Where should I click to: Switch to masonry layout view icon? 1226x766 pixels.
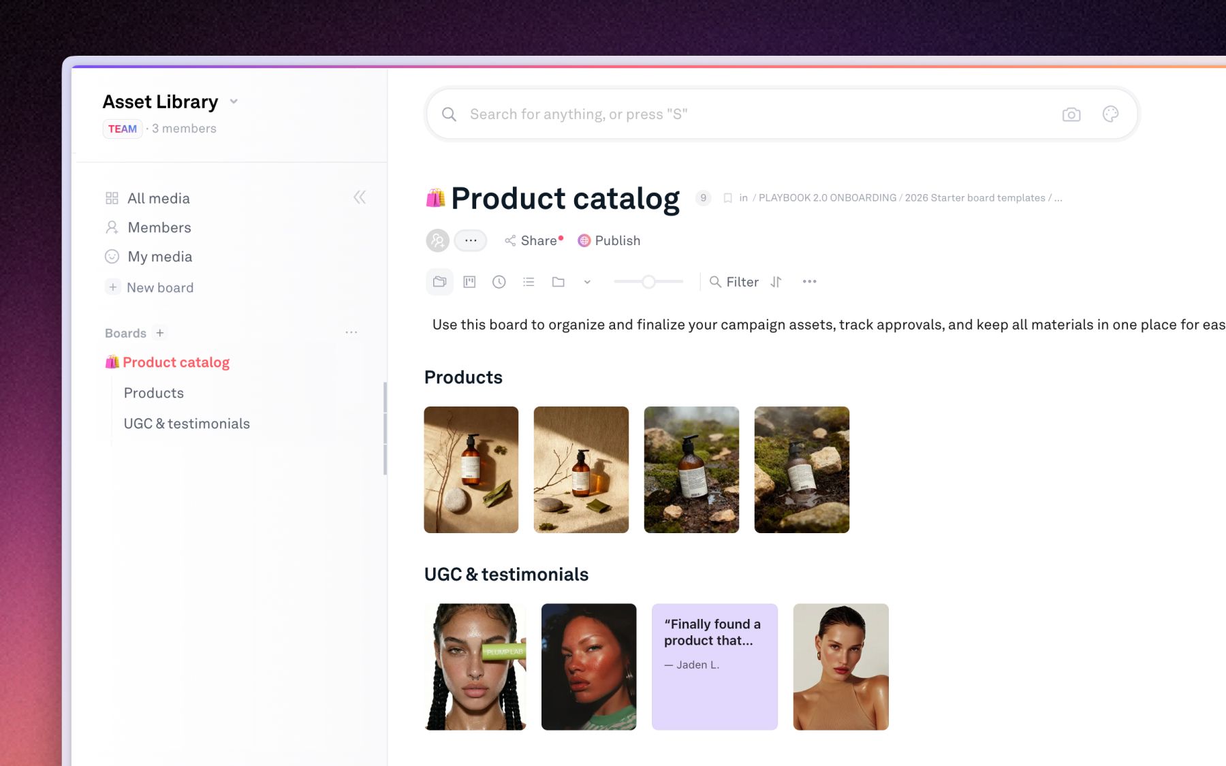(x=469, y=282)
